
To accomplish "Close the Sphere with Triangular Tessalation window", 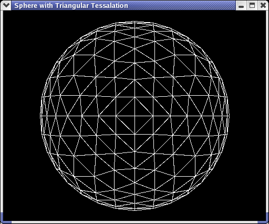I will (x=263, y=5).
